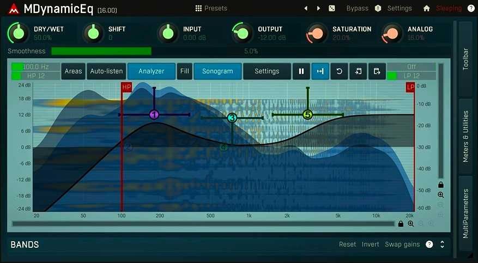Image resolution: width=478 pixels, height=263 pixels.
Task: Click the hexagon icon before Settings
Action: coord(378,9)
